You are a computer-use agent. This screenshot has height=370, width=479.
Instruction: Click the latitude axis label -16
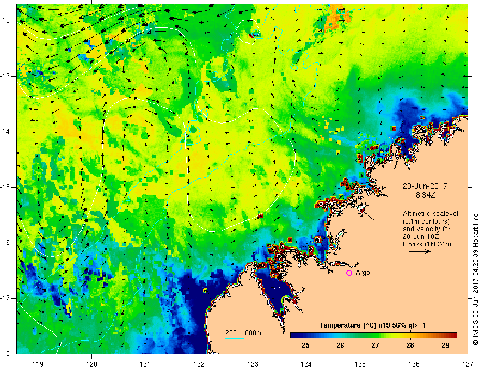click(5, 243)
